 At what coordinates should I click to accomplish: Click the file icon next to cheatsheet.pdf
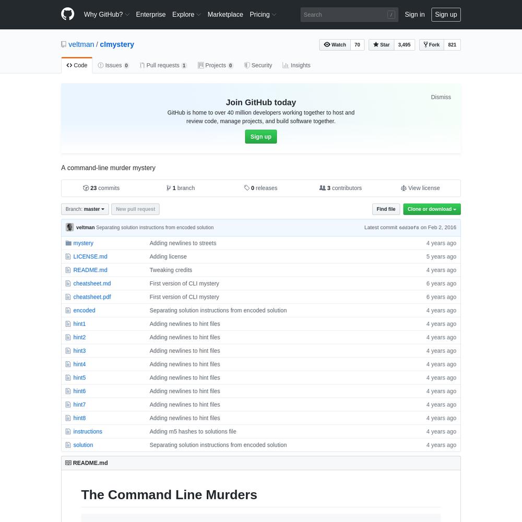point(68,297)
